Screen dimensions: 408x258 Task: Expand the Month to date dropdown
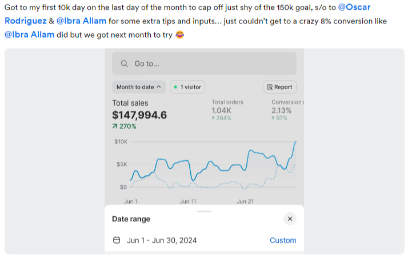139,87
